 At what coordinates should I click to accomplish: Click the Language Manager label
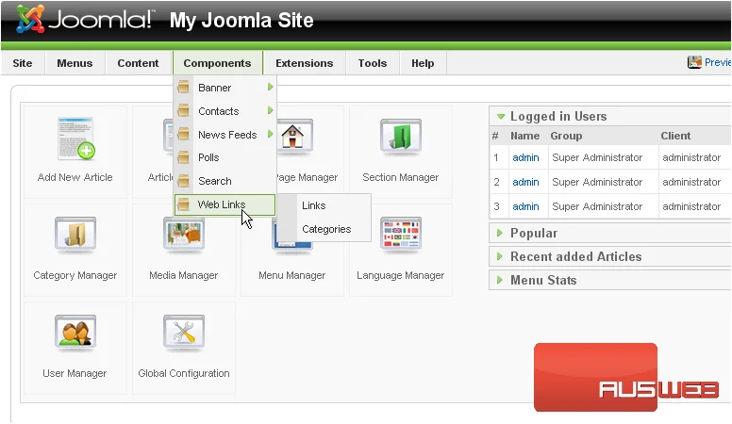pos(401,275)
